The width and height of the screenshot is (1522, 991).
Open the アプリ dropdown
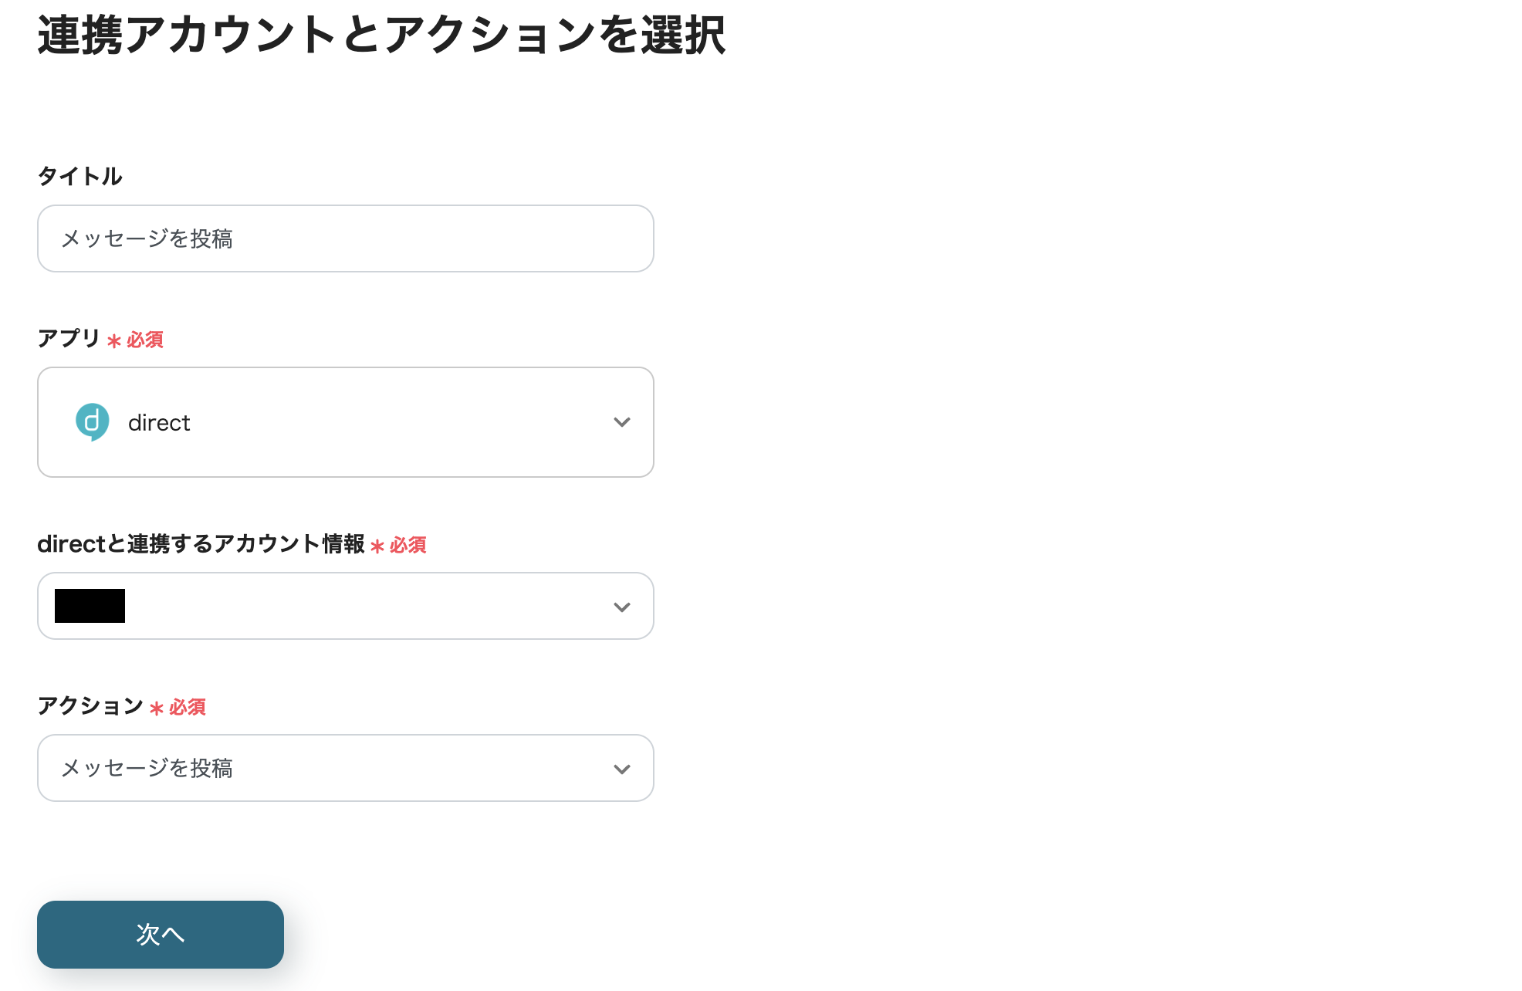click(345, 422)
